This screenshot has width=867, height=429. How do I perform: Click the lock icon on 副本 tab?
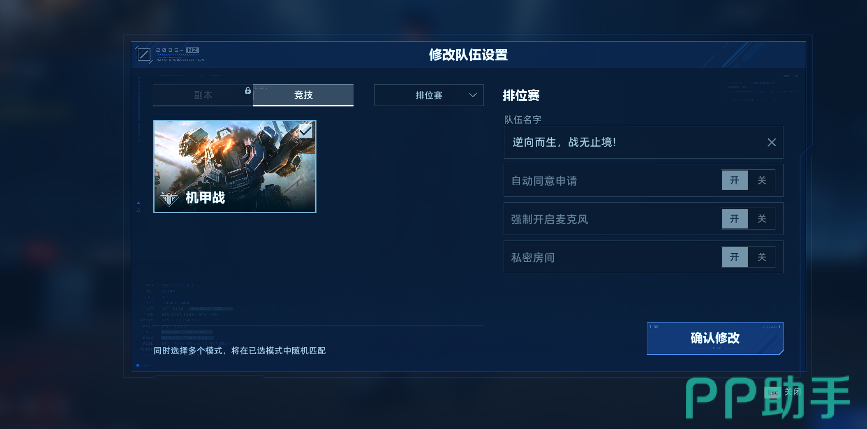[248, 91]
